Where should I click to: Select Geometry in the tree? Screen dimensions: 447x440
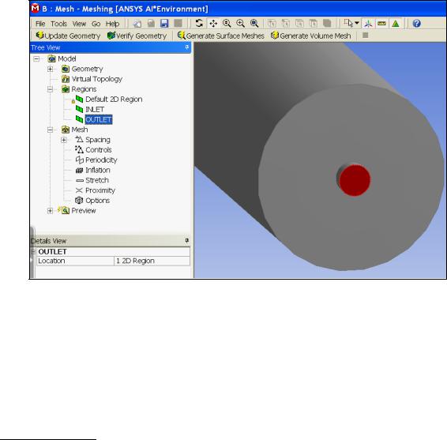(x=87, y=69)
